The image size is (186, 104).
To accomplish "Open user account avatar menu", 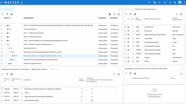I will click(180, 2).
